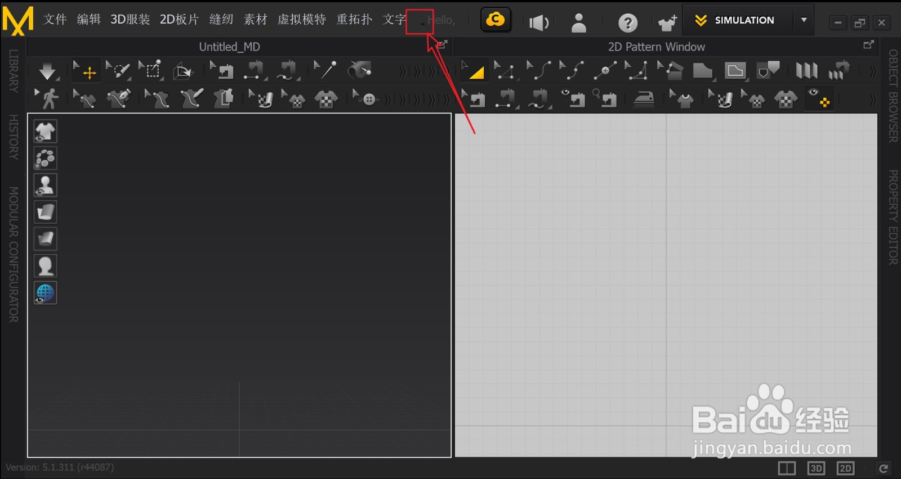Open the 编辑 menu
This screenshot has height=479, width=901.
(x=89, y=19)
